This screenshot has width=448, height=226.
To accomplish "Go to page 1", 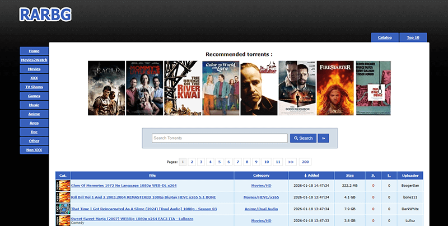I will point(183,162).
